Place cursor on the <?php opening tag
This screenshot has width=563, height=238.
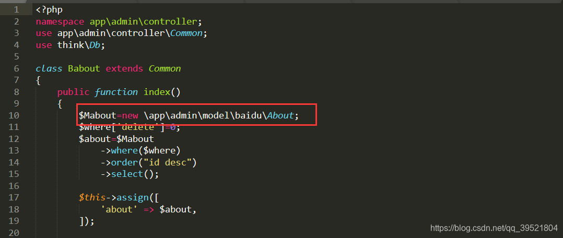49,10
